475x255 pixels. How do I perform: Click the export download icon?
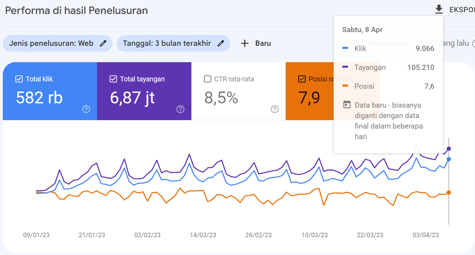pos(439,10)
